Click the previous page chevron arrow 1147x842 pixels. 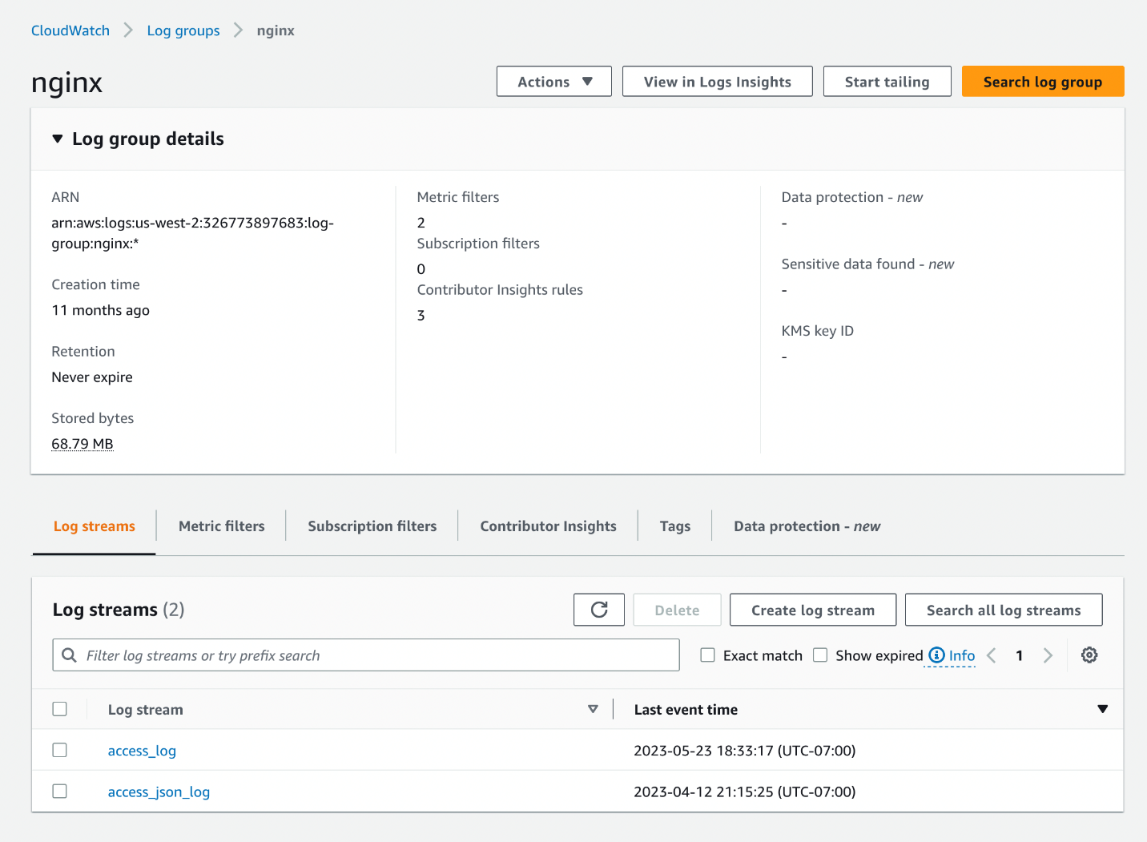click(x=991, y=655)
